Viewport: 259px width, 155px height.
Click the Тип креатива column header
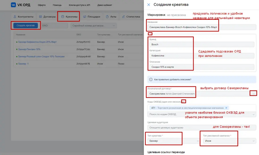104,34
